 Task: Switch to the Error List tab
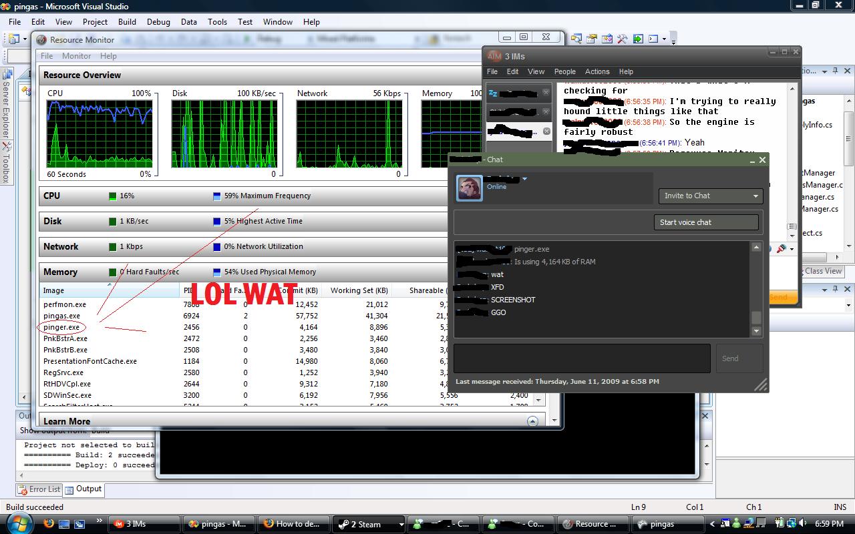point(39,489)
